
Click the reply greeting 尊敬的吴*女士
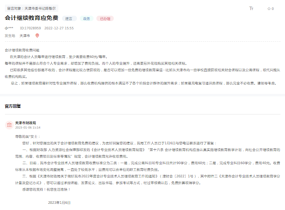(x=28, y=136)
